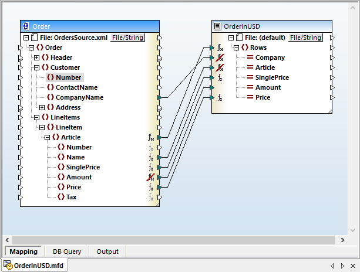Click File/String button in OrderInUSD component
Viewport: 360px width, 272px height.
point(305,38)
